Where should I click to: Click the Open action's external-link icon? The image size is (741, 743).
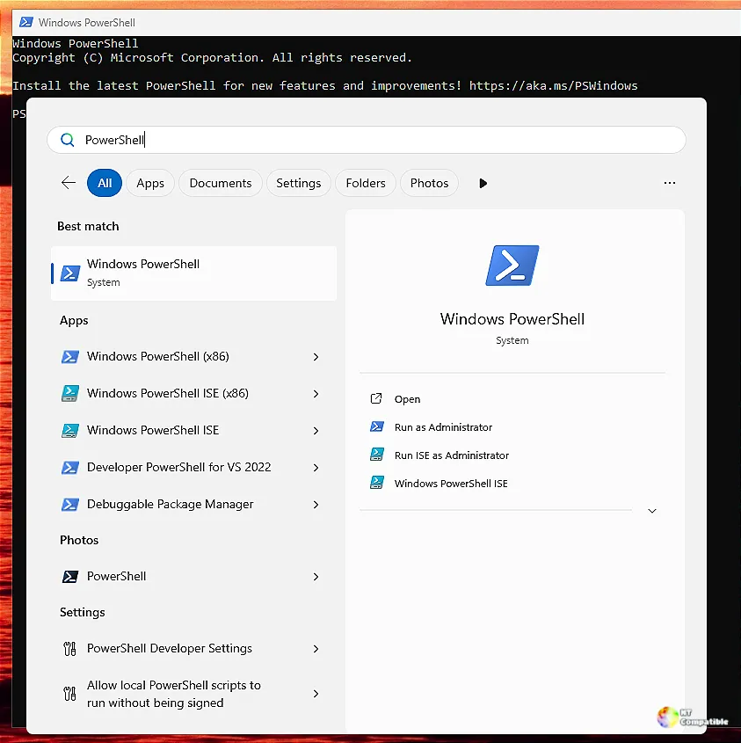376,398
